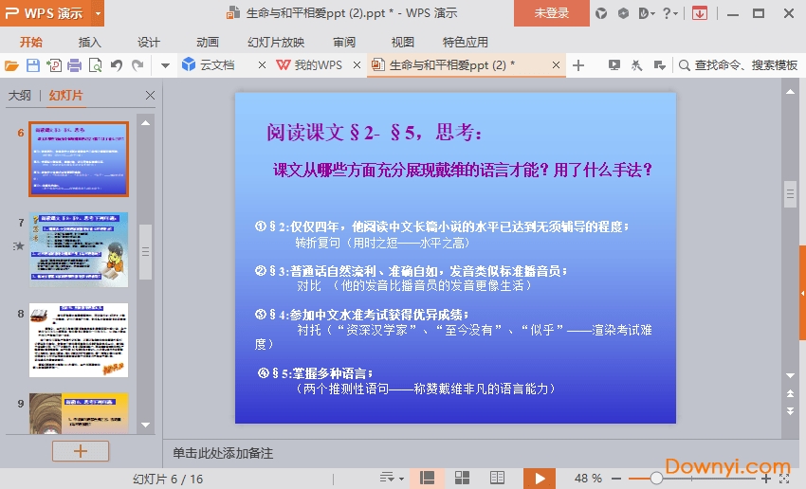Click the zoom out minus button

616,479
